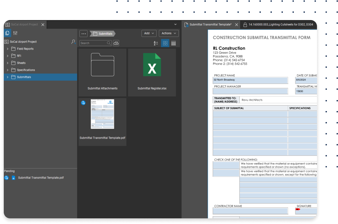Click the red signature flag icon
This screenshot has width=338, height=224.
(298, 209)
